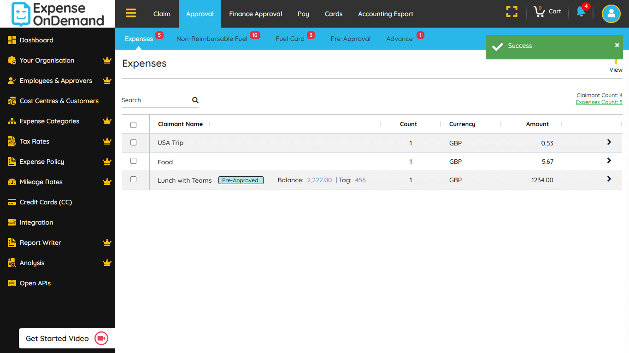Click the crown icon beside Tax Rates
Viewport: 629px width, 353px height.
coord(107,141)
